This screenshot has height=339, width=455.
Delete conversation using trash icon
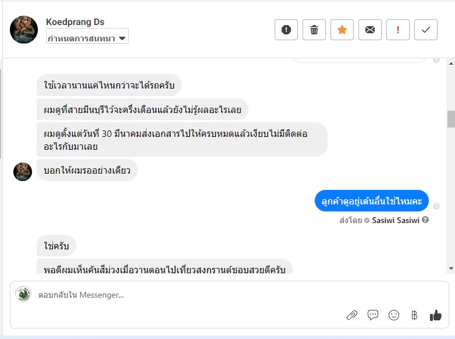(x=314, y=30)
